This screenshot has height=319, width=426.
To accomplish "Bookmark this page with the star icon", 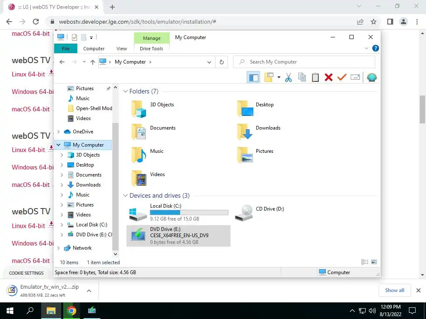I will tap(374, 22).
